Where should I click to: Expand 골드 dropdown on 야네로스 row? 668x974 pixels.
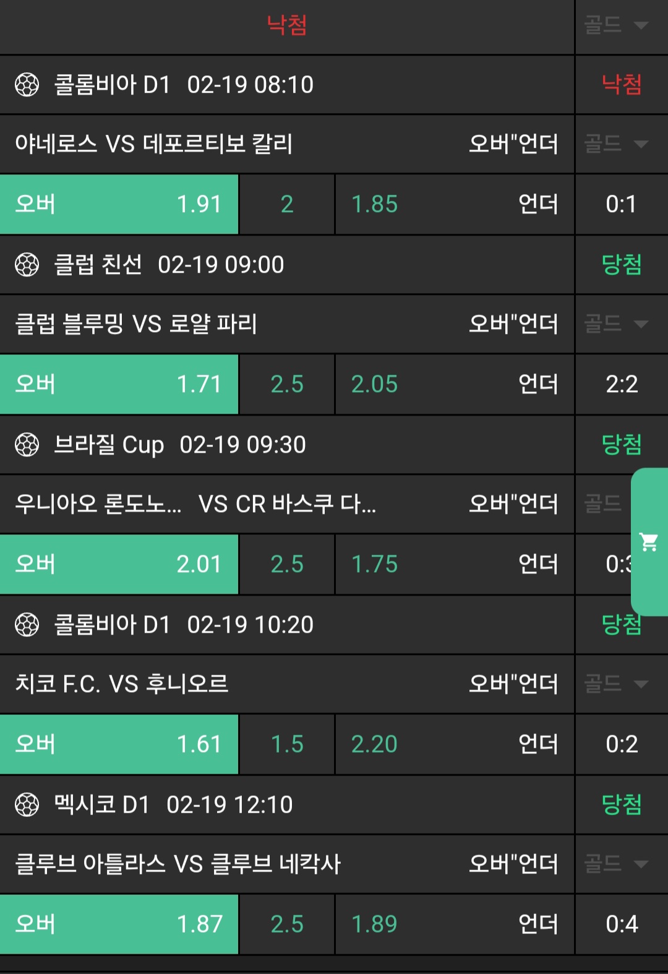pos(617,144)
